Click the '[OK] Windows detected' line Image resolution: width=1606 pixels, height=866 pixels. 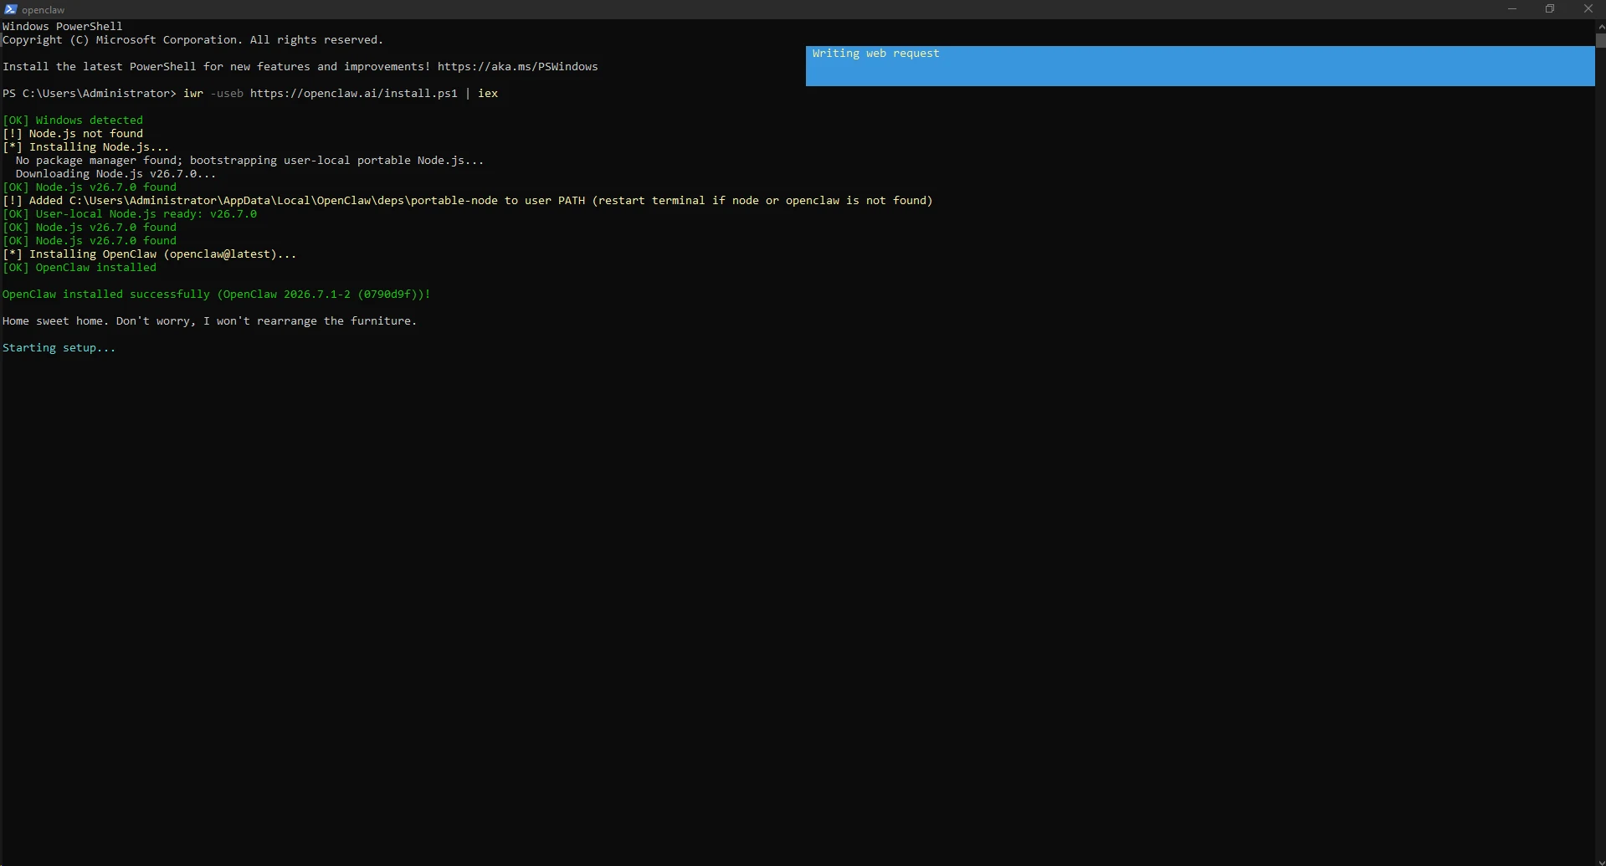pyautogui.click(x=73, y=120)
